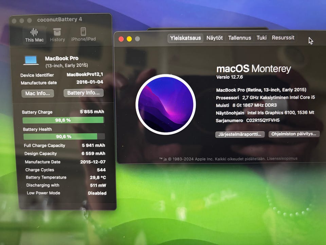Click the coconutBattery 4 window title
Image resolution: width=326 pixels, height=245 pixels.
tap(60, 20)
